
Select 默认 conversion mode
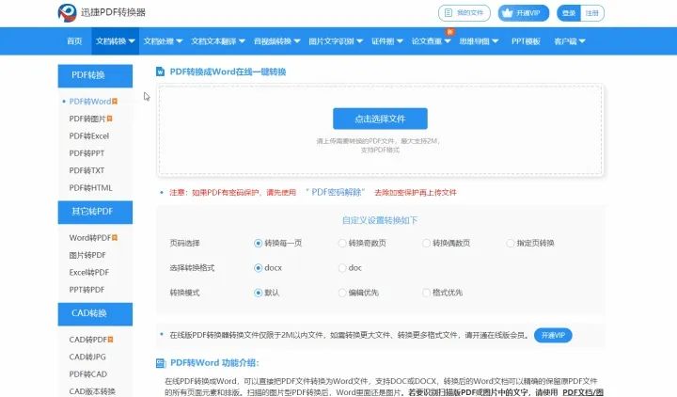pyautogui.click(x=259, y=293)
